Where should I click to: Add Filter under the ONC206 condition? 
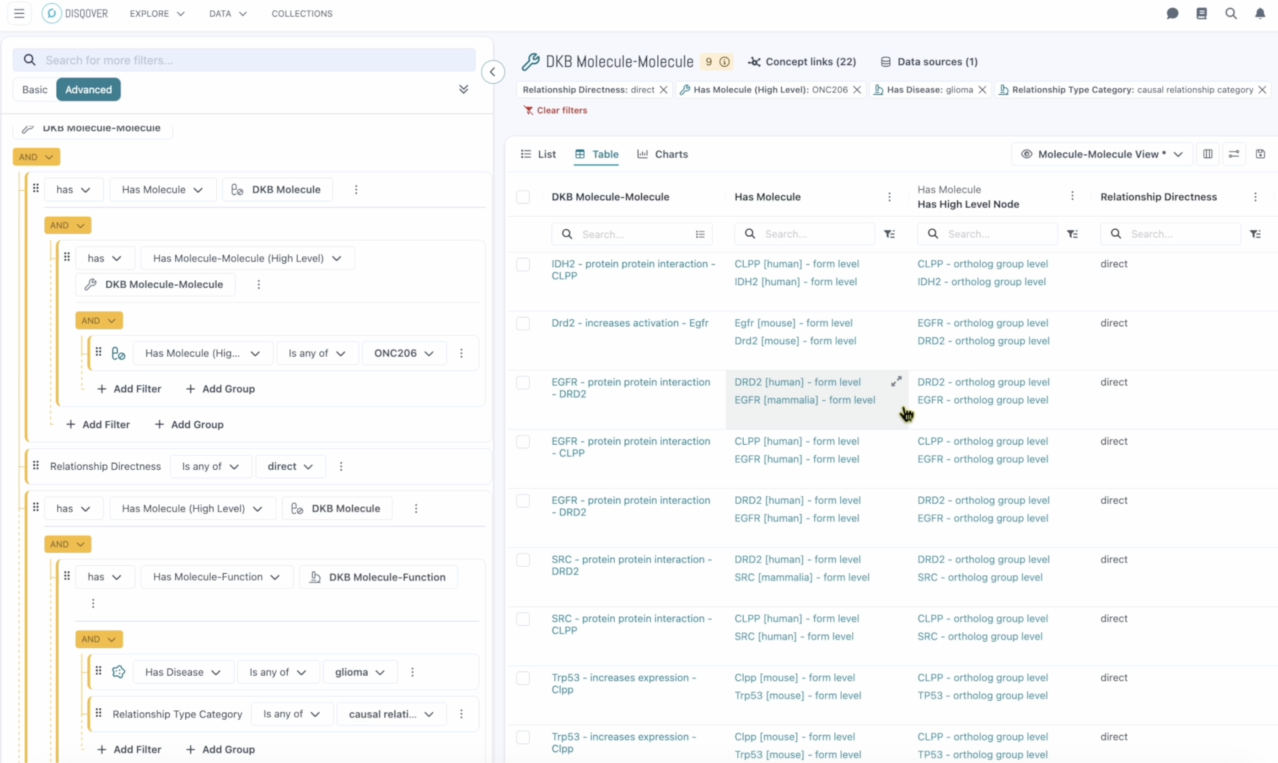point(129,389)
